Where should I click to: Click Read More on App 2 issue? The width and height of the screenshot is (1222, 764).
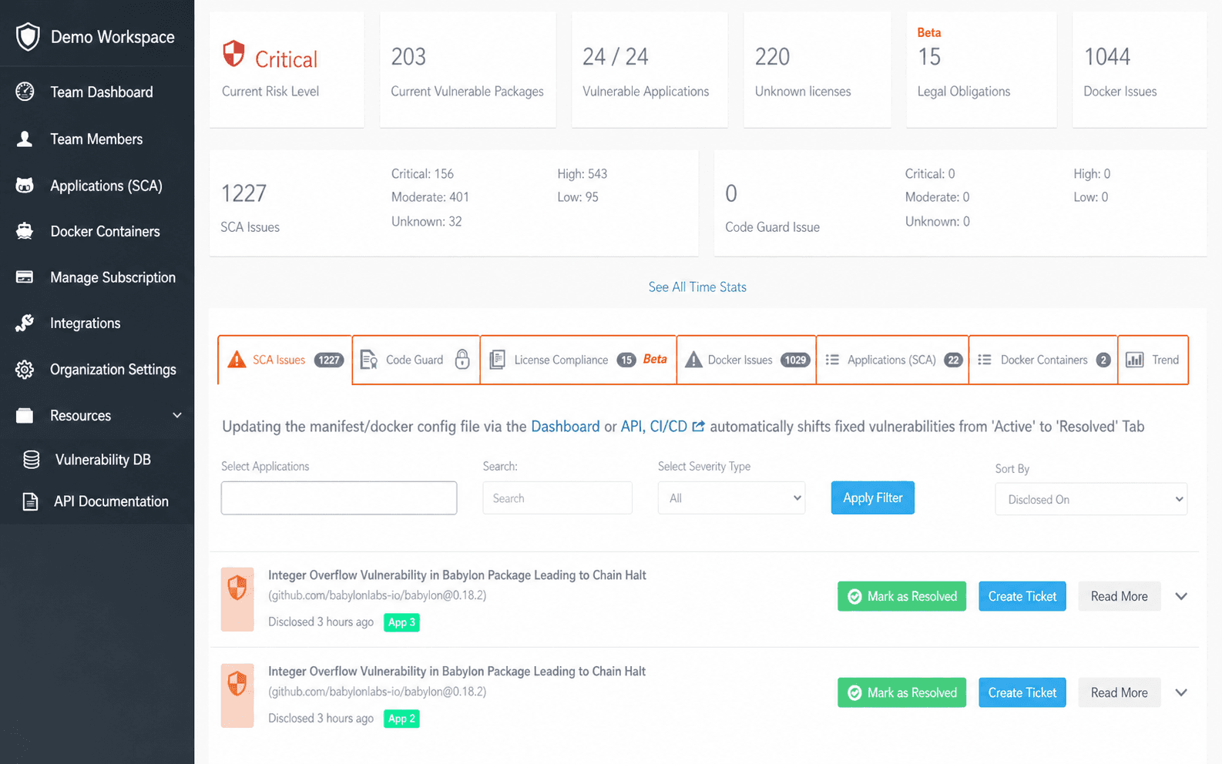coord(1120,692)
